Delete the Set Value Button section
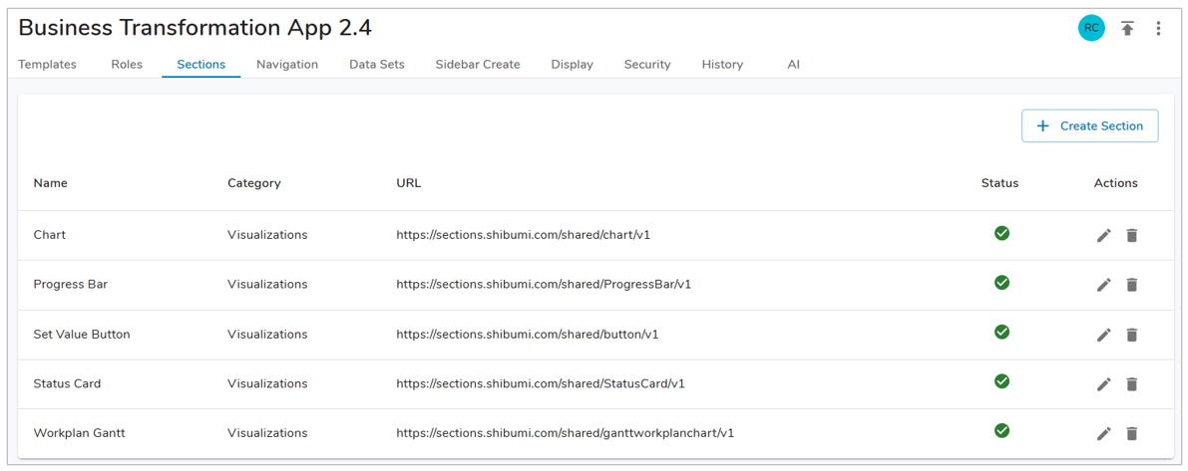This screenshot has width=1188, height=471. (1131, 335)
